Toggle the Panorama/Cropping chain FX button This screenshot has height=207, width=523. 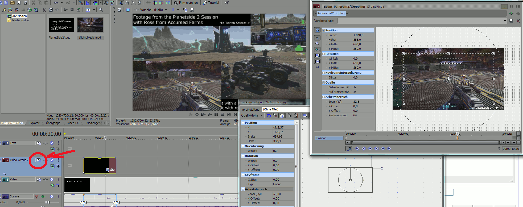click(331, 13)
